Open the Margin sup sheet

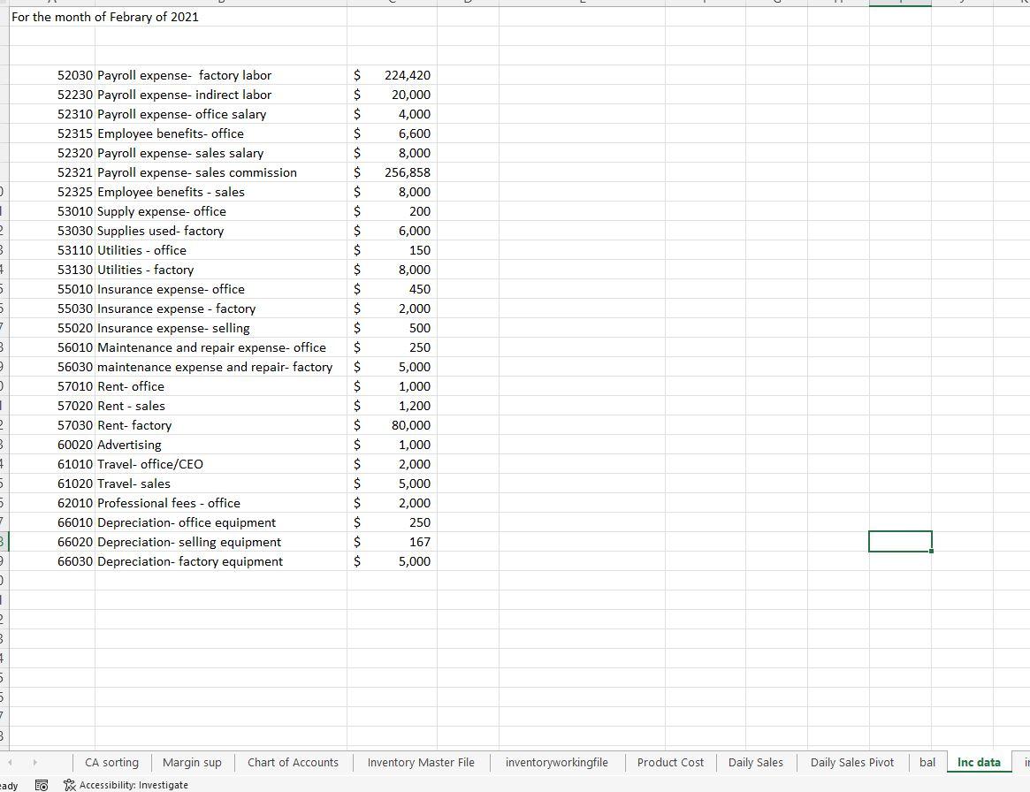192,762
